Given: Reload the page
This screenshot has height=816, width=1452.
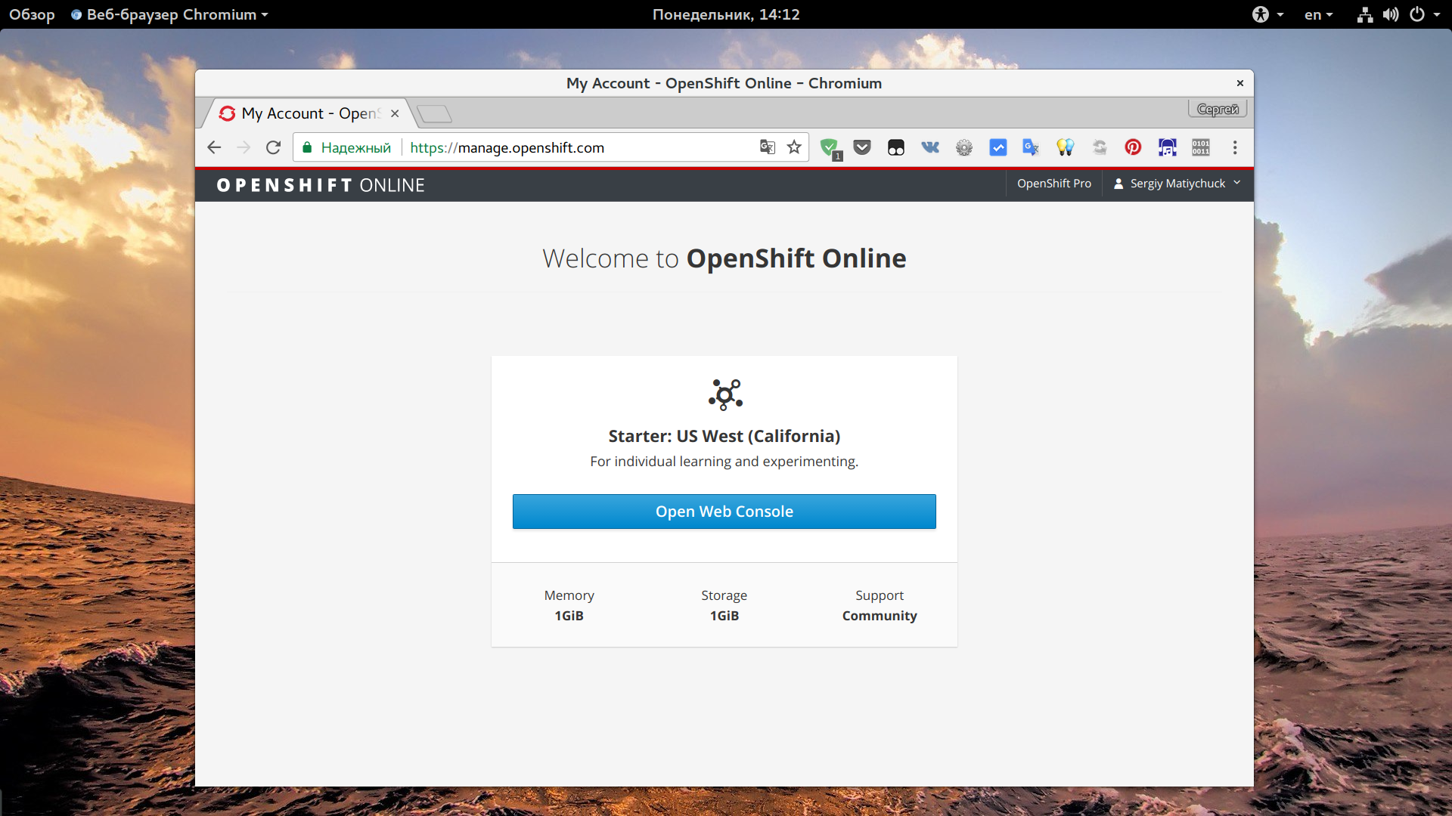Looking at the screenshot, I should pyautogui.click(x=273, y=147).
